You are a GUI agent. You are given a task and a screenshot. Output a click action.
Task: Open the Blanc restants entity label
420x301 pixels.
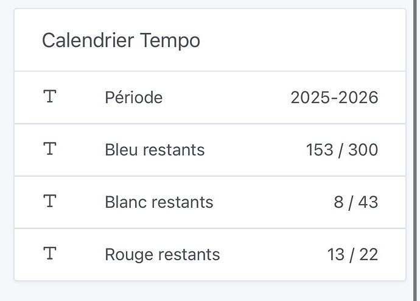pyautogui.click(x=159, y=202)
